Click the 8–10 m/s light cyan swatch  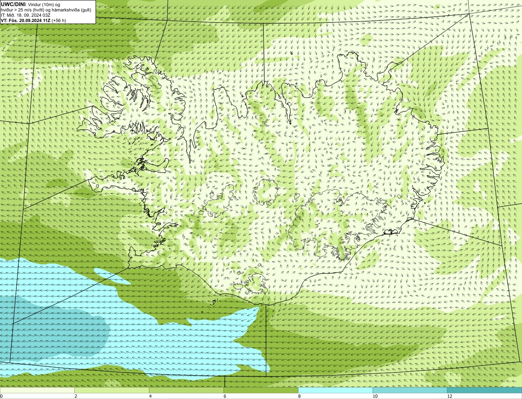(x=336, y=390)
